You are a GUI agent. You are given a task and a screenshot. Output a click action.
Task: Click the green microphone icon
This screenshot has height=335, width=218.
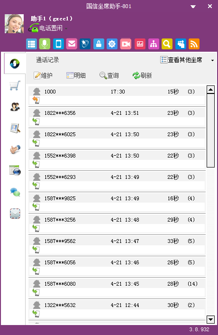pyautogui.click(x=45, y=44)
